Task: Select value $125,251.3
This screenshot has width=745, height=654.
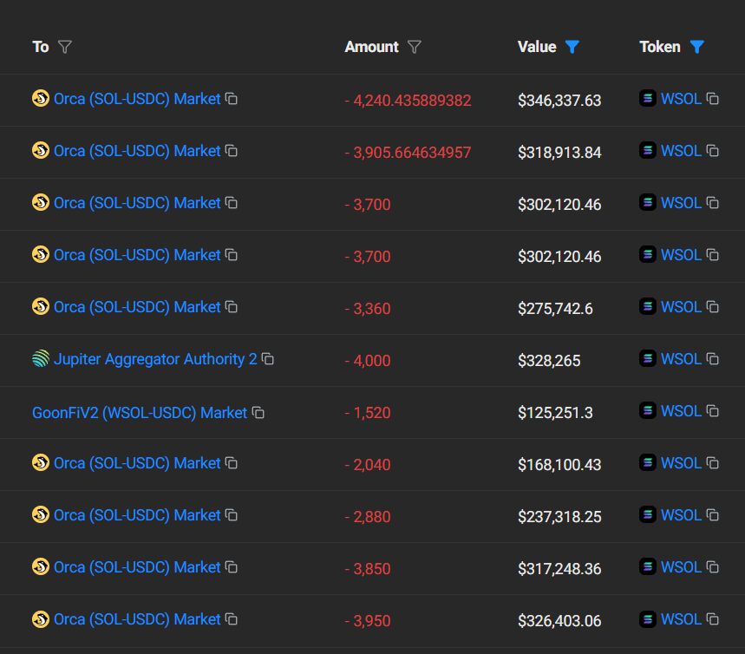Action: (x=555, y=413)
